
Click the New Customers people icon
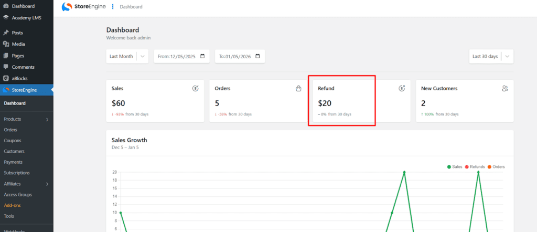505,89
